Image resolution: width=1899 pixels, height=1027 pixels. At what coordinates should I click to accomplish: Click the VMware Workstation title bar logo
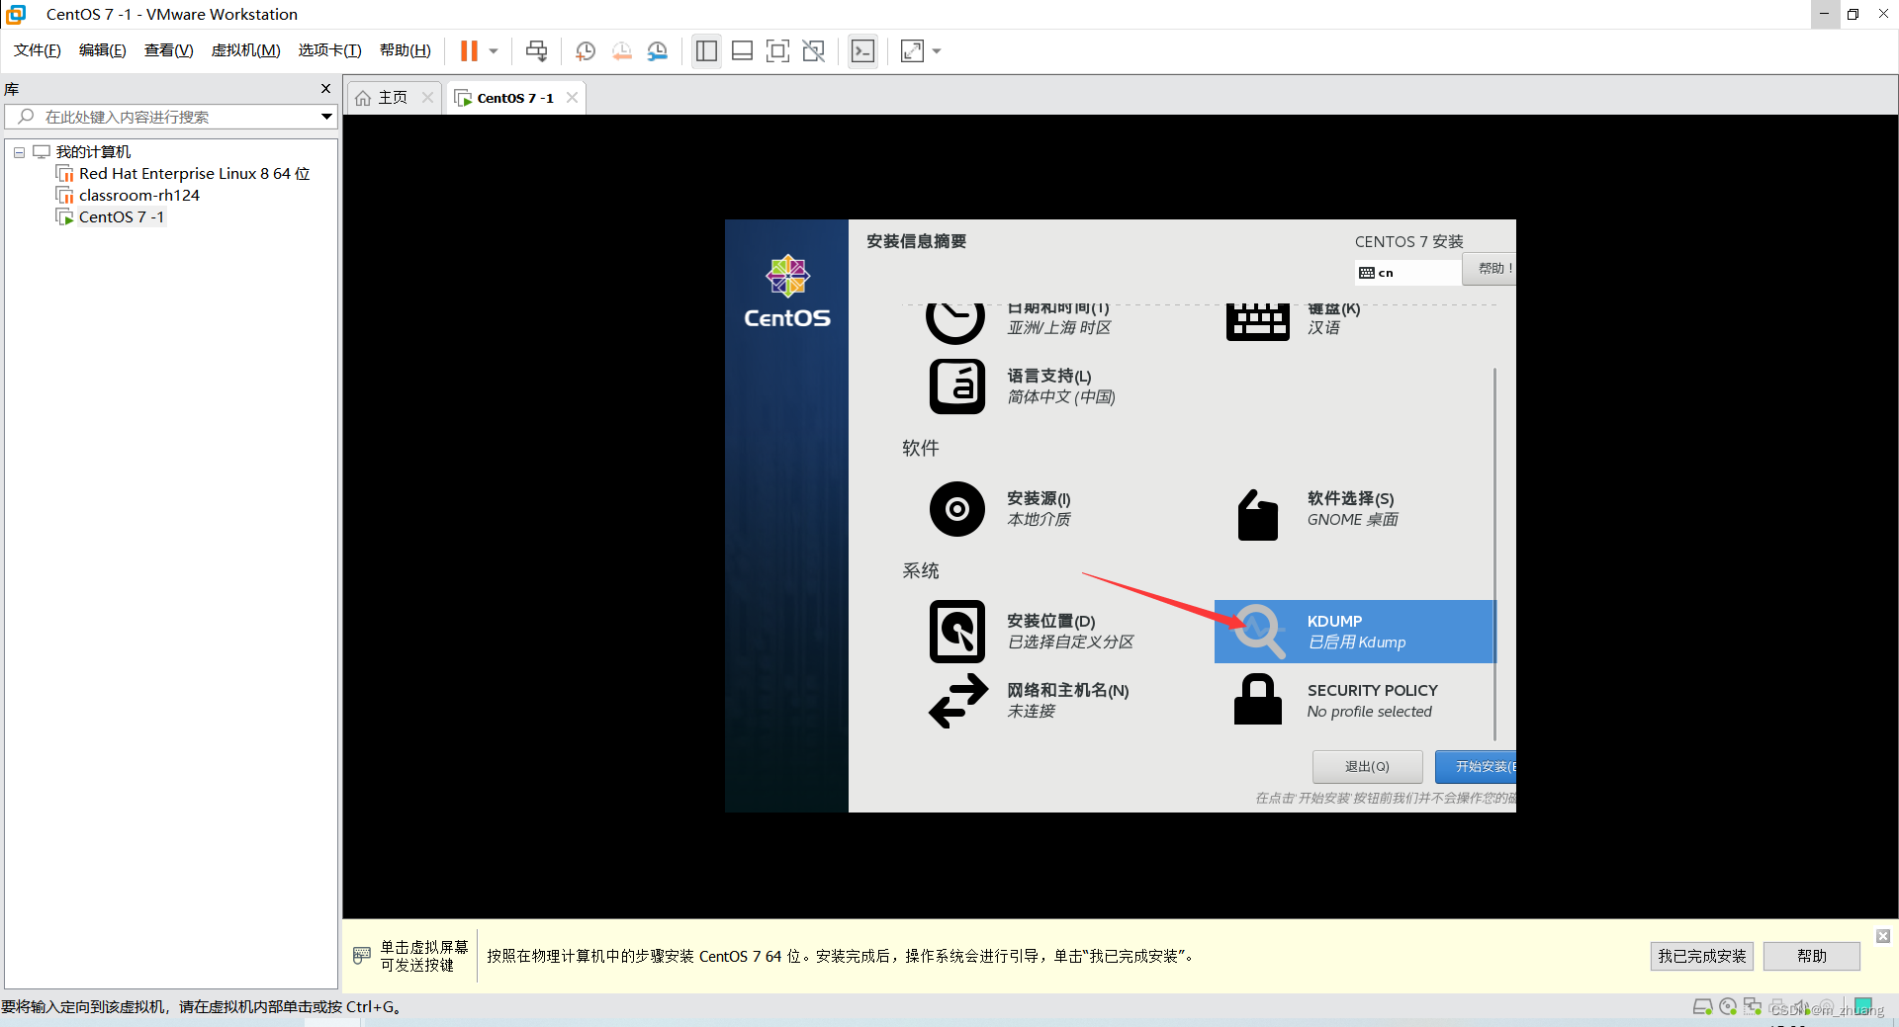click(16, 14)
